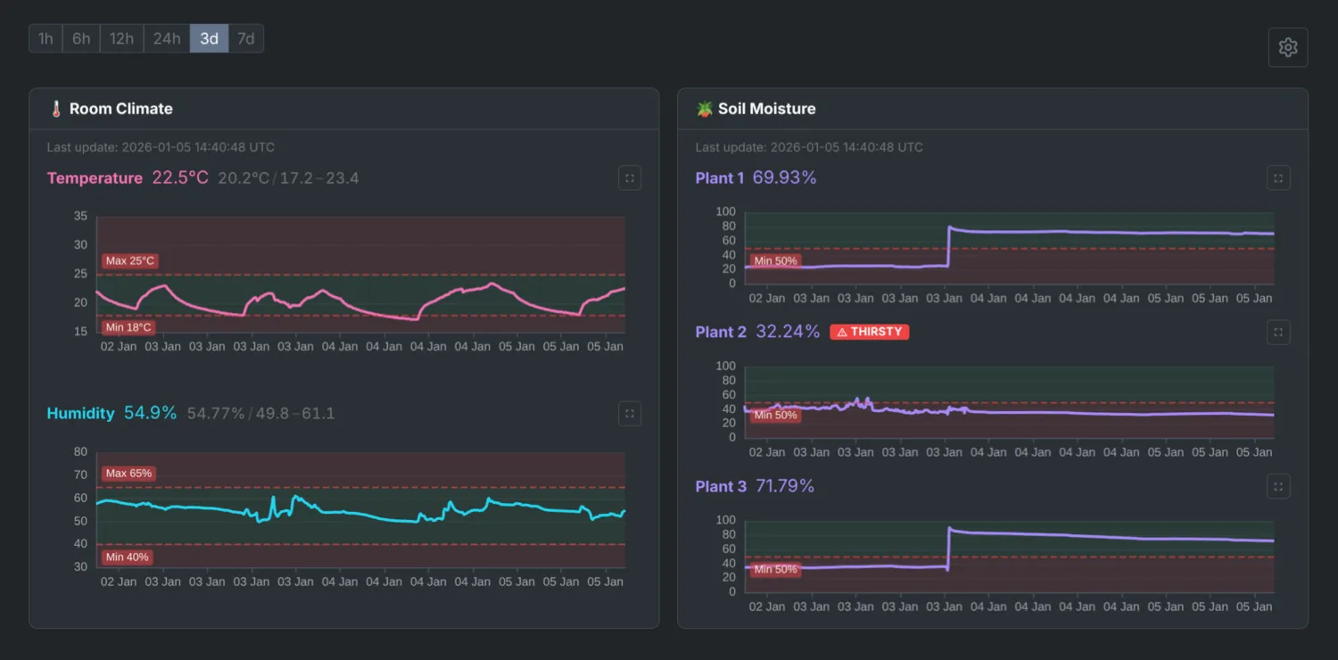Click the Max 25°C threshold marker
This screenshot has height=660, width=1338.
(x=129, y=260)
